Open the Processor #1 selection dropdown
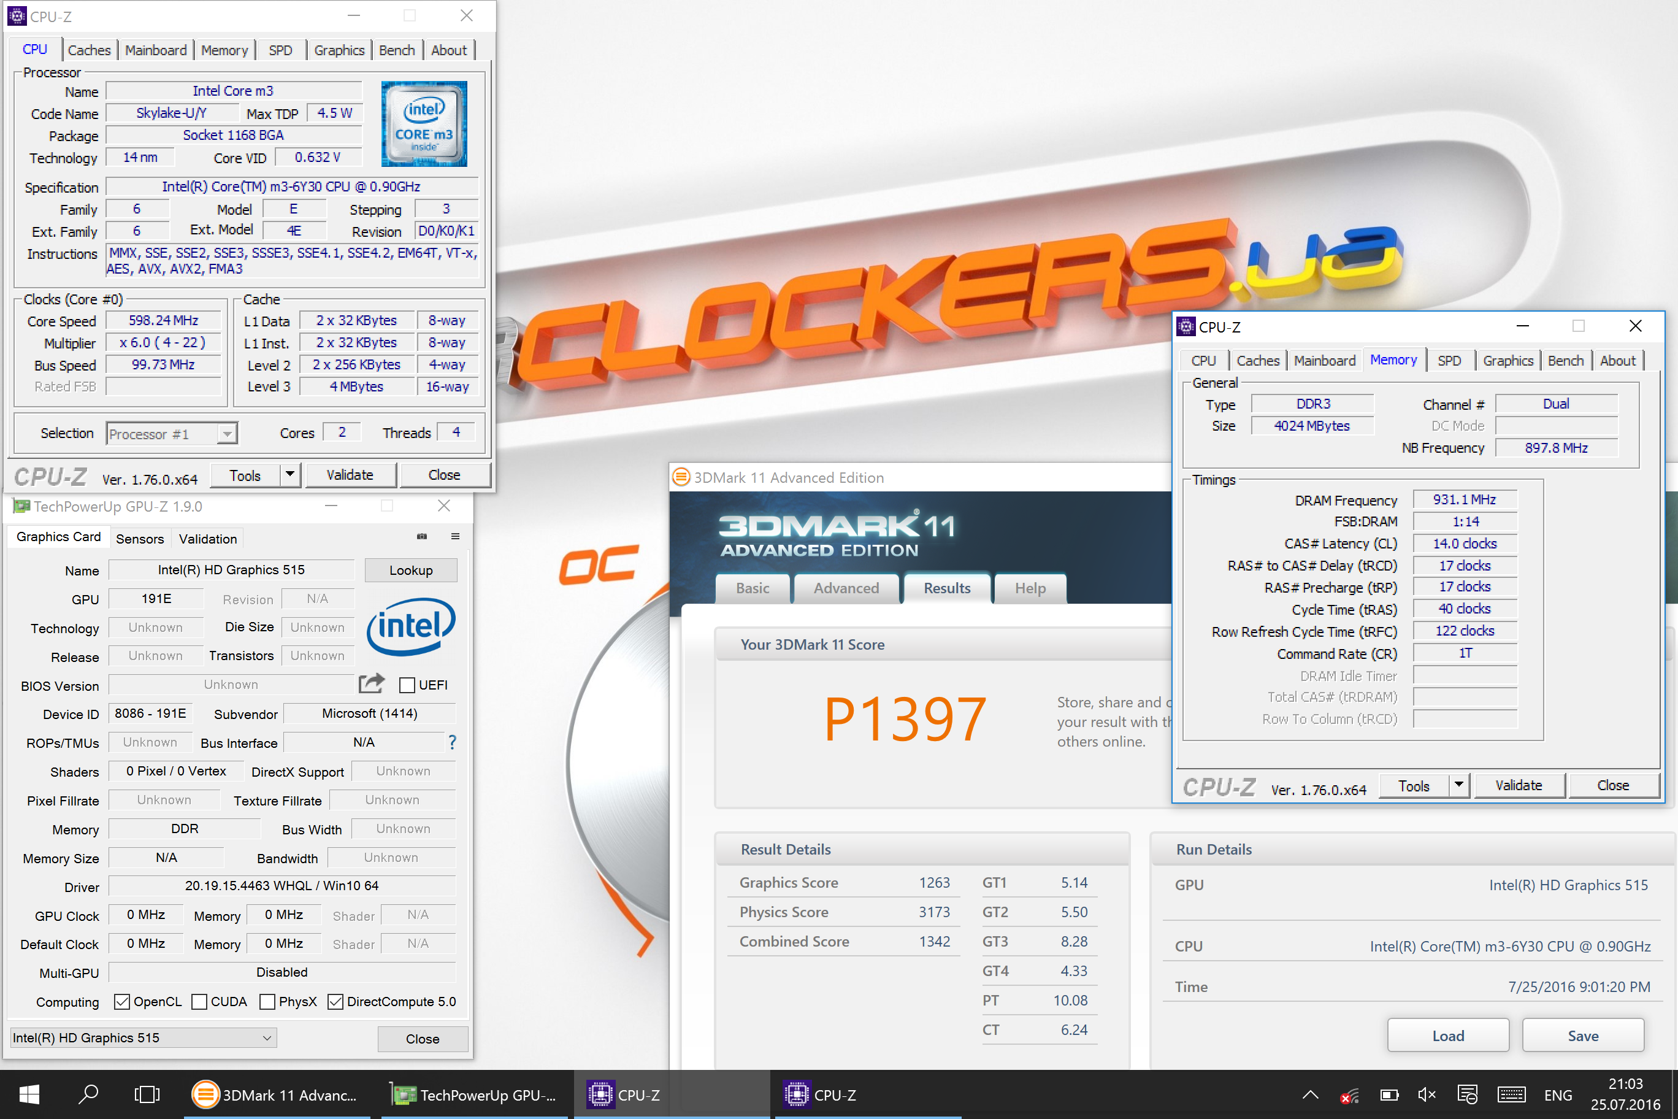Image resolution: width=1678 pixels, height=1119 pixels. point(172,434)
